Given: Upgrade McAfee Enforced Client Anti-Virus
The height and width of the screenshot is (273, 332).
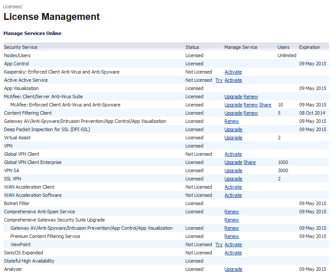Looking at the screenshot, I should (233, 105).
